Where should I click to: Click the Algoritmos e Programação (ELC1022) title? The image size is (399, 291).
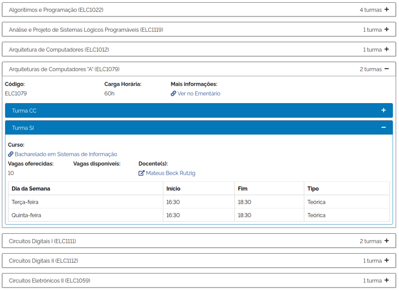coord(56,10)
